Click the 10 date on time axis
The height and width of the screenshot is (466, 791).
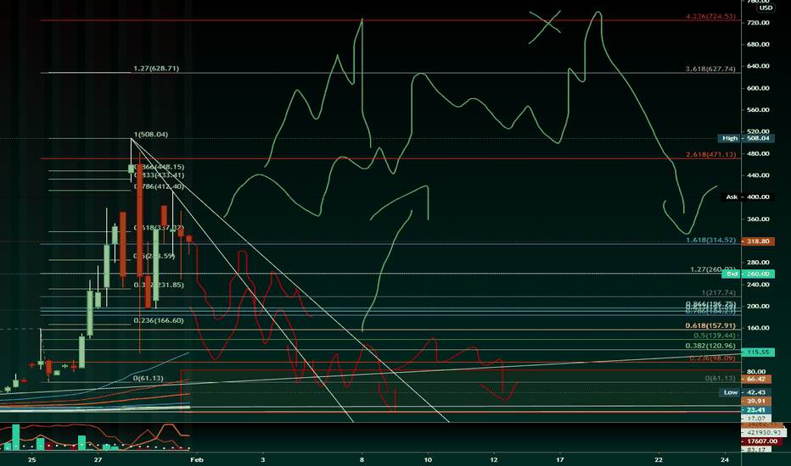[x=428, y=459]
